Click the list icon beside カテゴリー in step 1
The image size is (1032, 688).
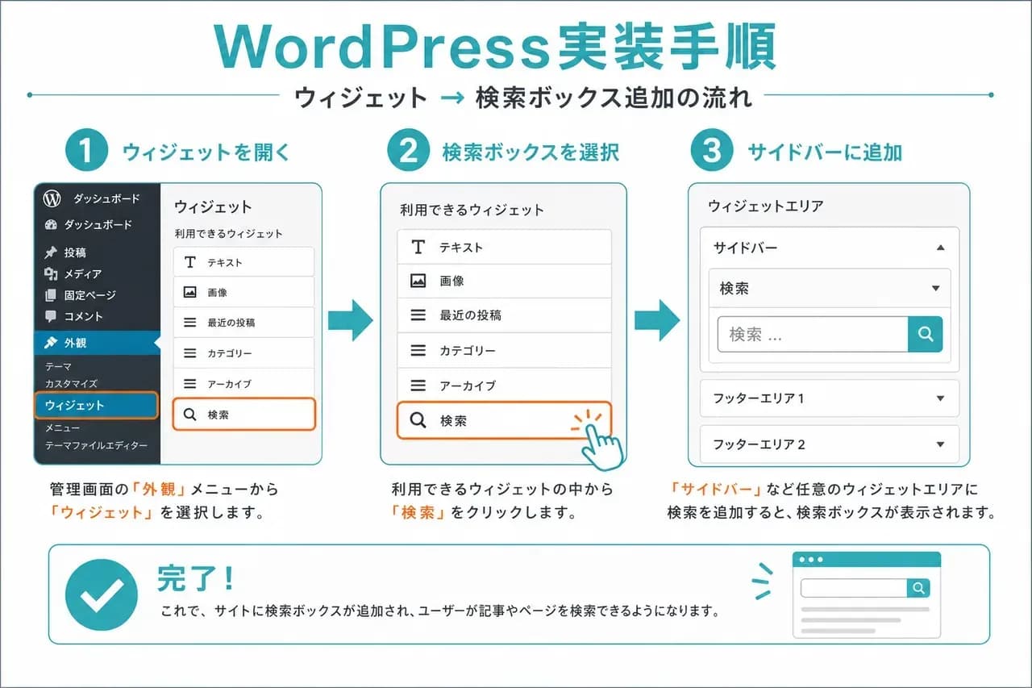point(190,353)
